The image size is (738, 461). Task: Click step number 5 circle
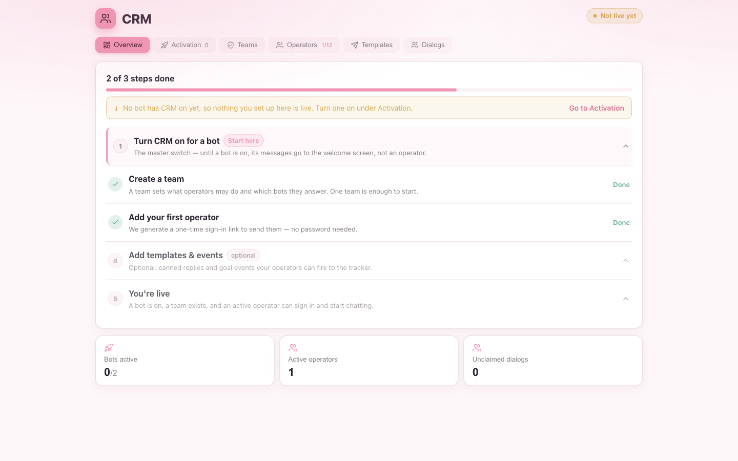pos(115,299)
